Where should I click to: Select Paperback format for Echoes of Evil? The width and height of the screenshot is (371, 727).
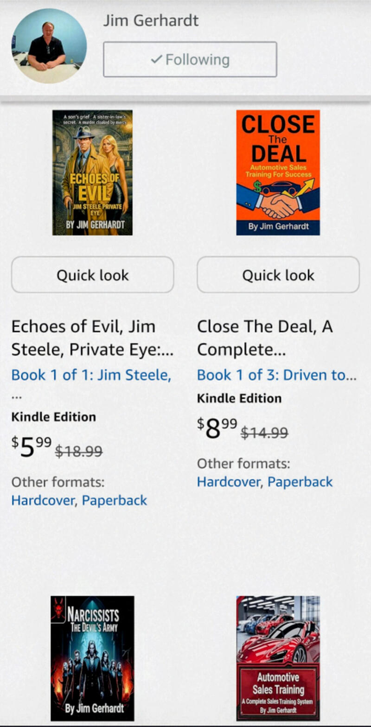pyautogui.click(x=115, y=500)
